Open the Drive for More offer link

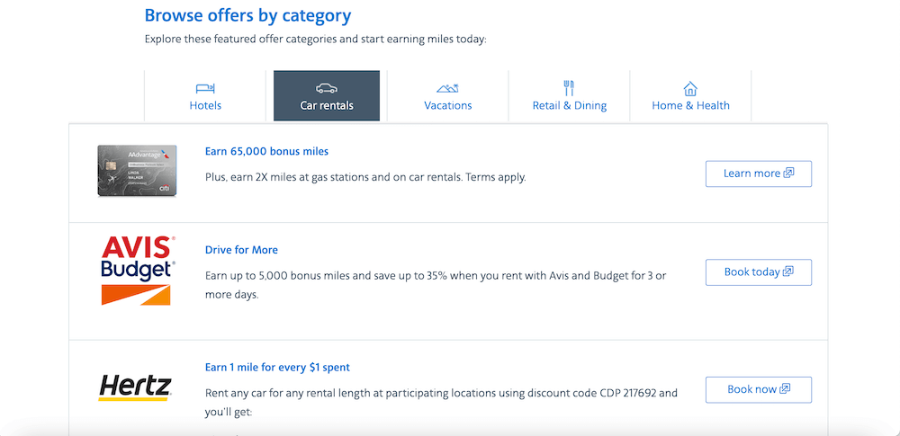pyautogui.click(x=241, y=250)
